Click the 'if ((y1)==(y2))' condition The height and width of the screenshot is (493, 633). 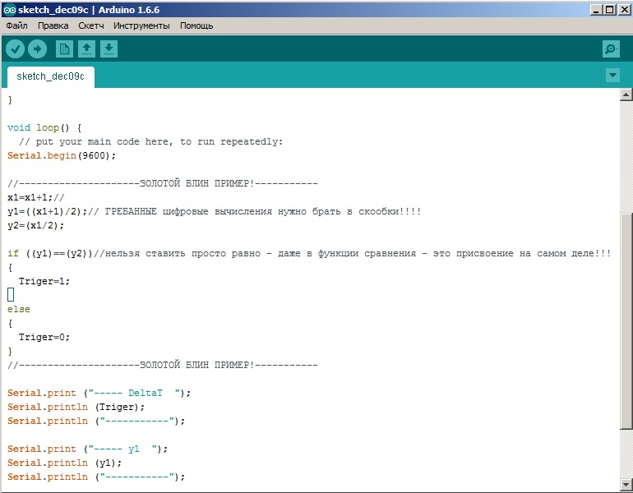click(50, 253)
